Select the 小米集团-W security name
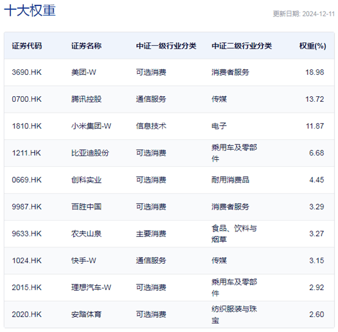This screenshot has width=338, height=332. point(91,126)
